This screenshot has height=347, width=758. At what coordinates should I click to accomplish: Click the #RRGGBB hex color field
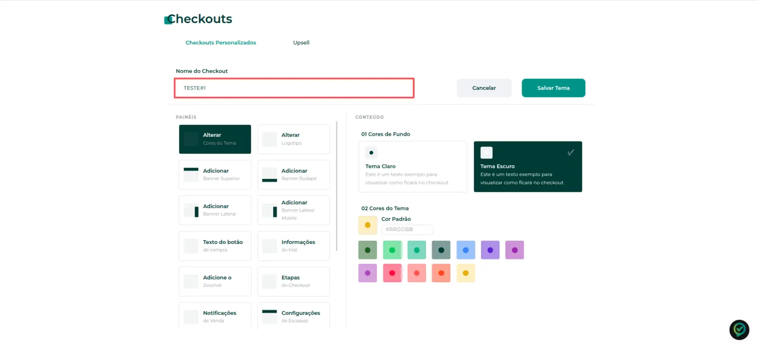tap(407, 230)
